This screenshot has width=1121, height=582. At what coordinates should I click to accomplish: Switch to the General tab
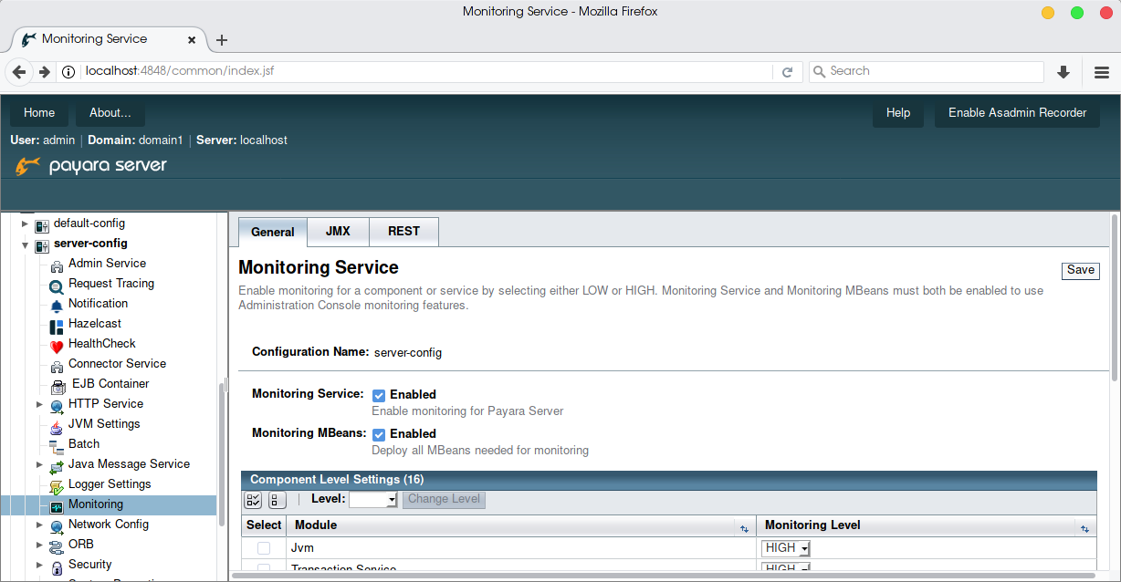(273, 232)
